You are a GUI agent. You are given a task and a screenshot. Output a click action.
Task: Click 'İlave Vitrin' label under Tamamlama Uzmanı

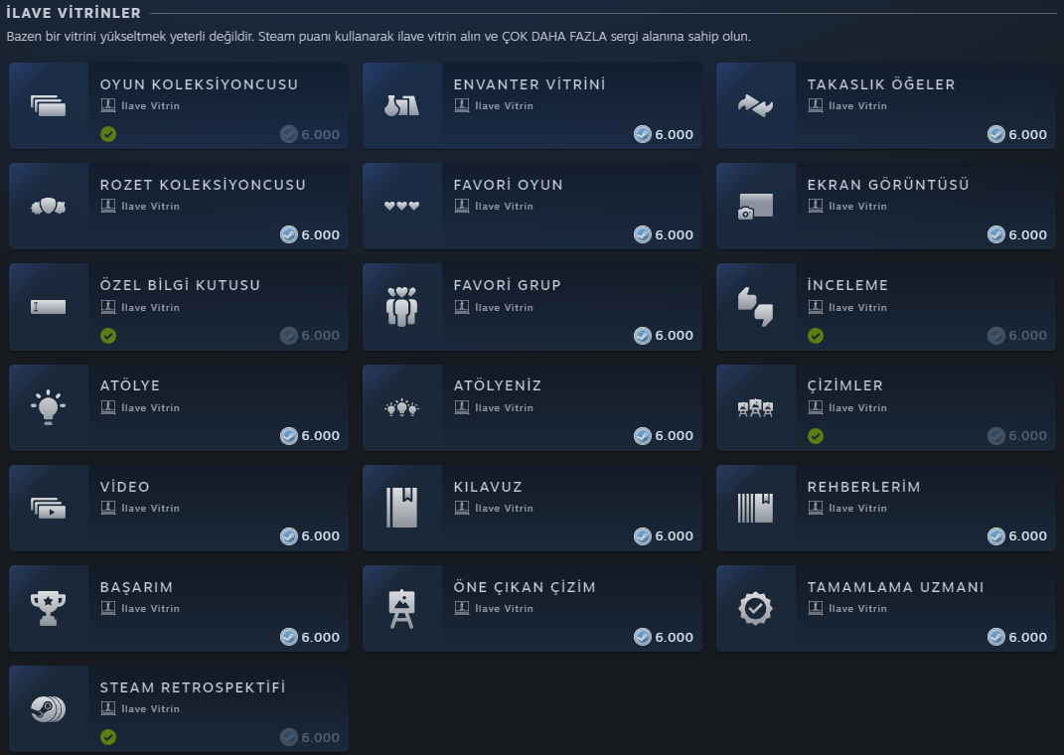[857, 609]
